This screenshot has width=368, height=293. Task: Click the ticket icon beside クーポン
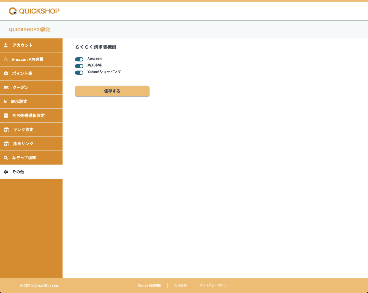pyautogui.click(x=6, y=88)
